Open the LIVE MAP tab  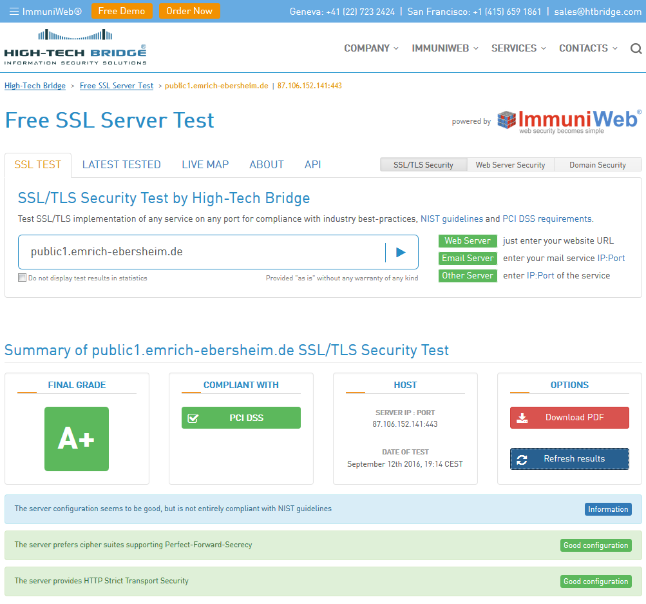click(205, 165)
